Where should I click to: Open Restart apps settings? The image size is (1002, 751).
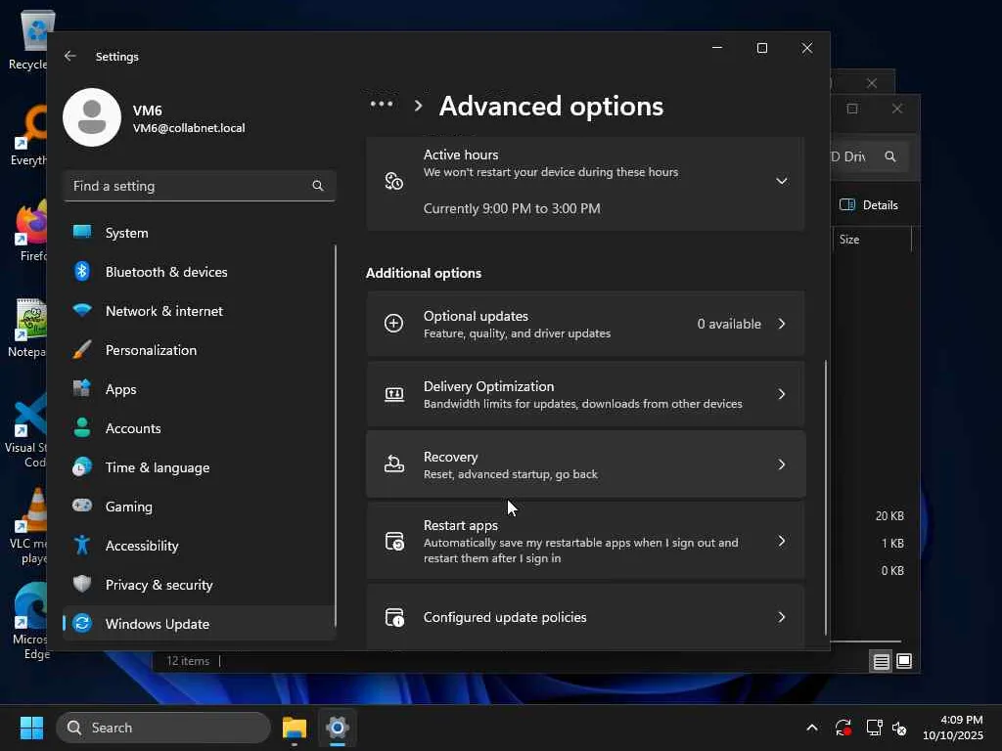coord(585,541)
